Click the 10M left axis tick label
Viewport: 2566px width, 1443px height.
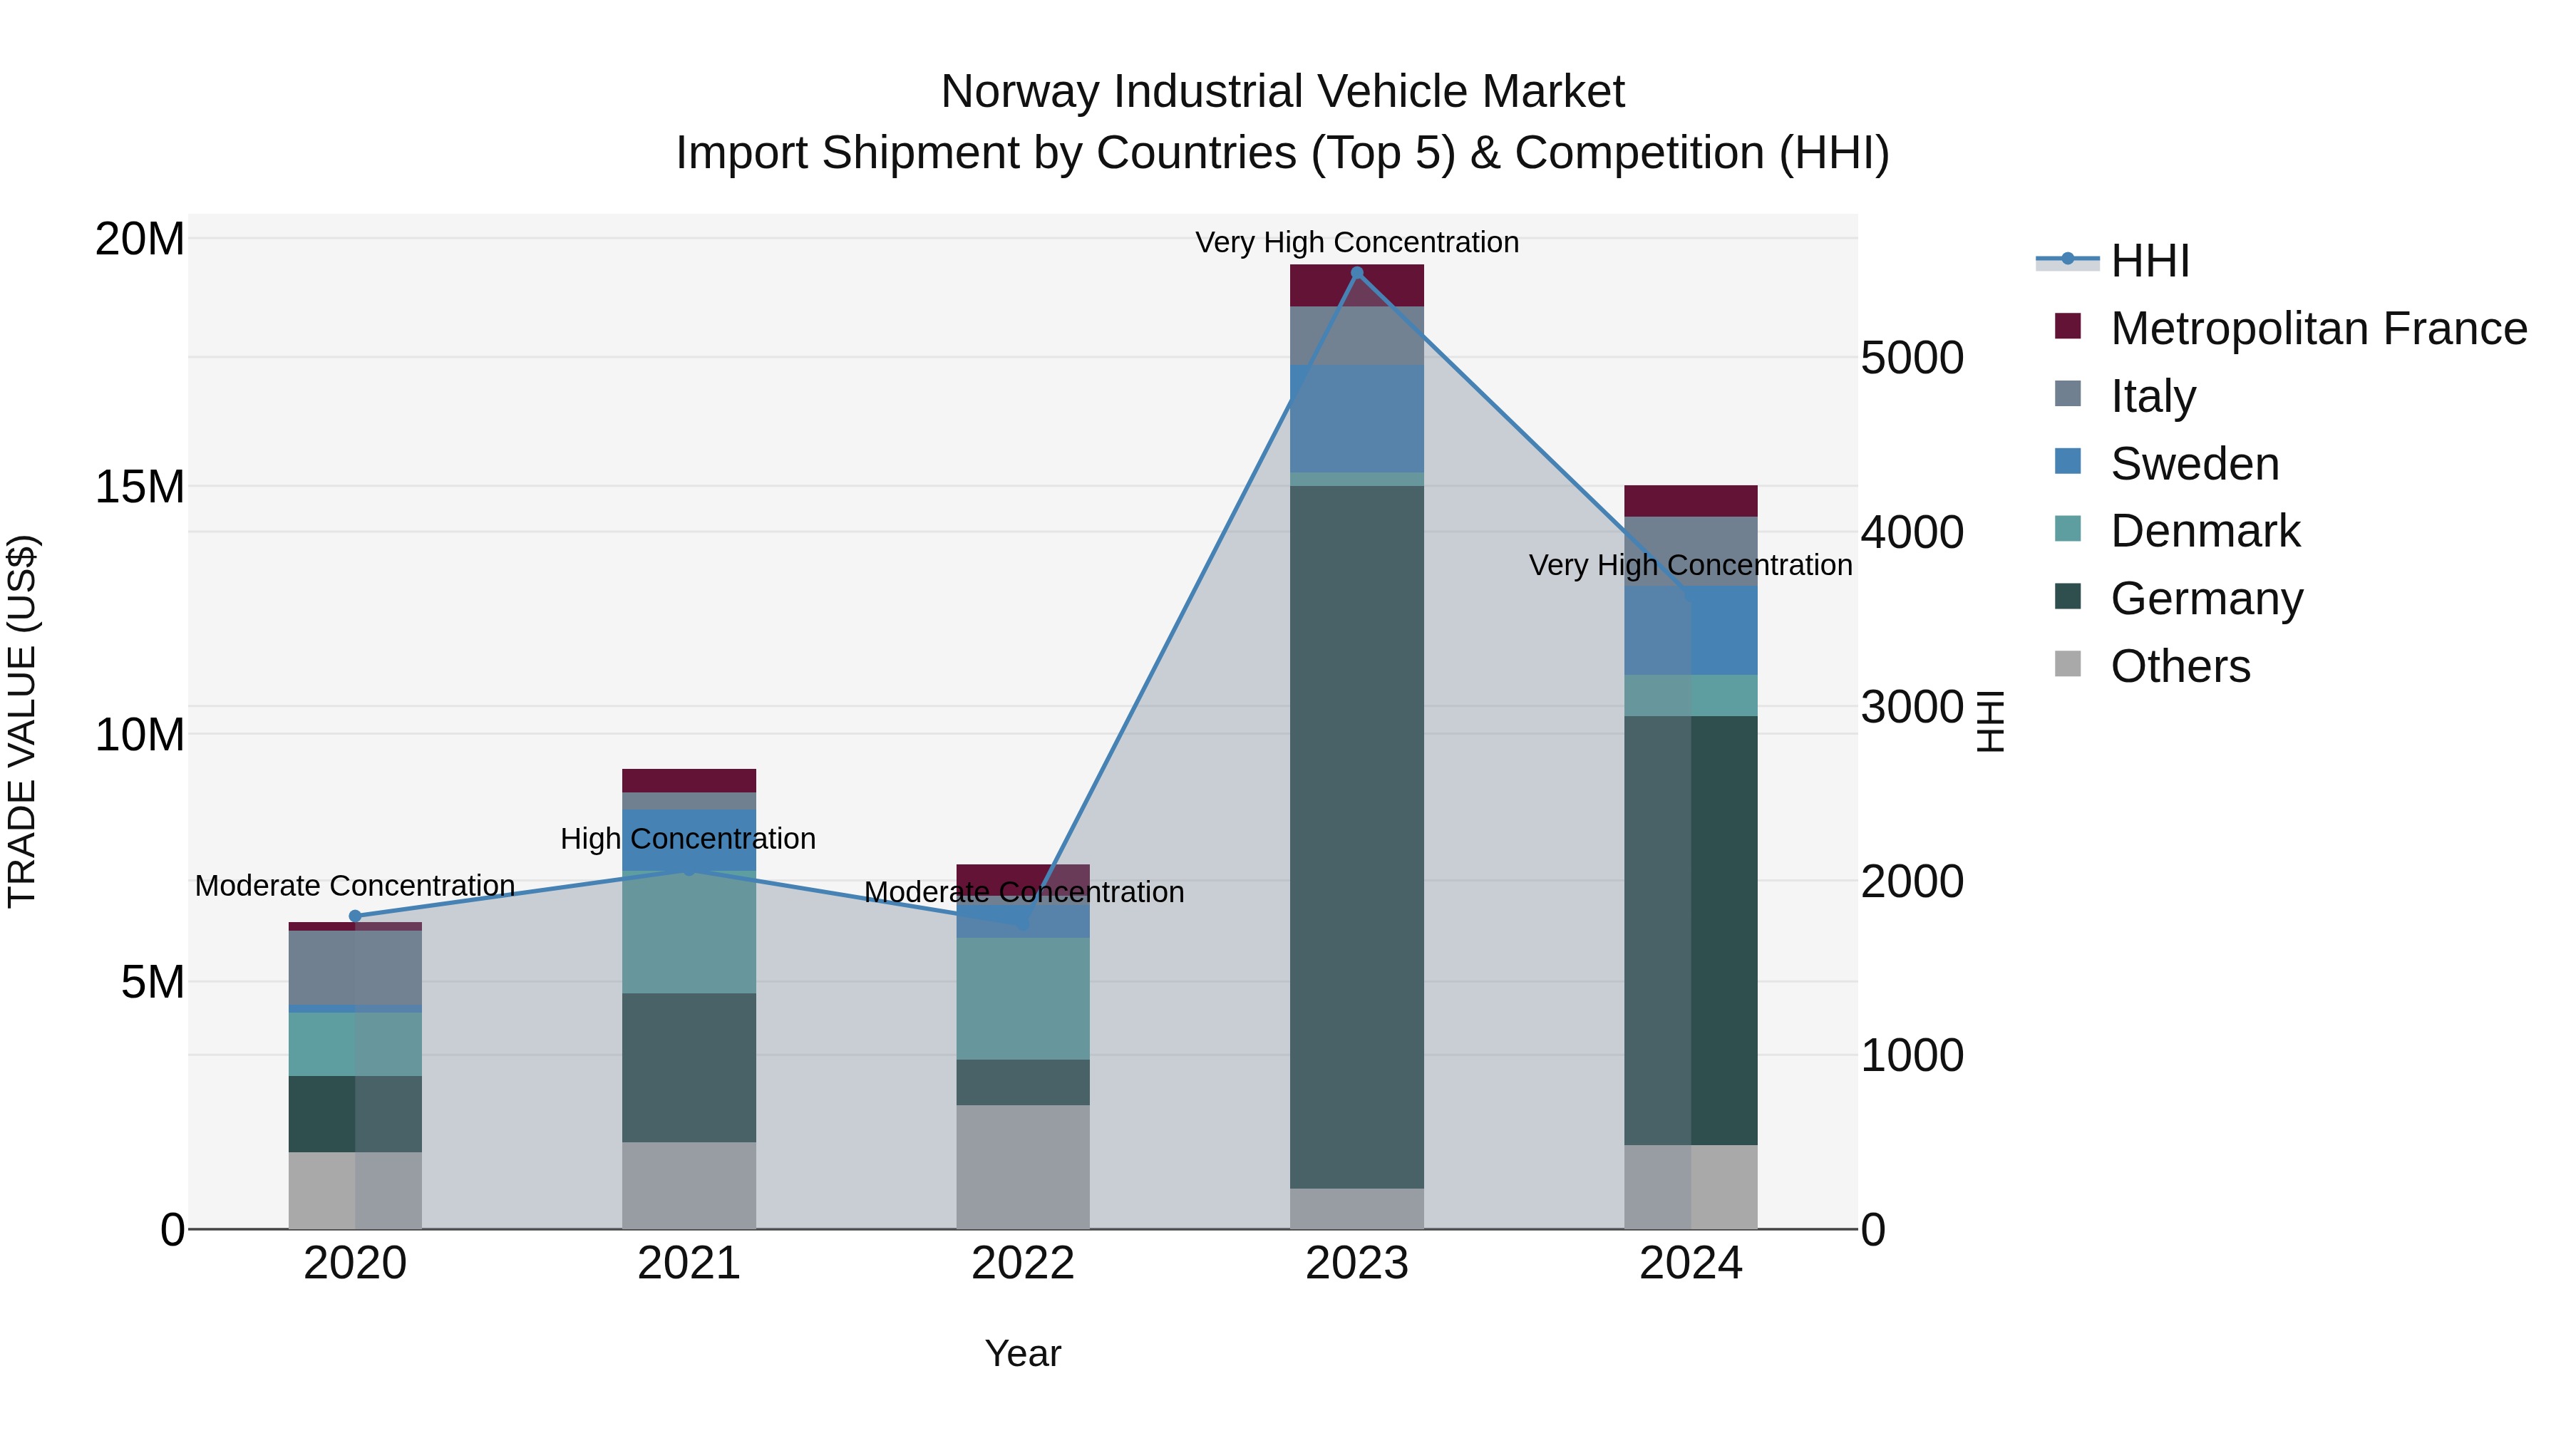(x=140, y=735)
